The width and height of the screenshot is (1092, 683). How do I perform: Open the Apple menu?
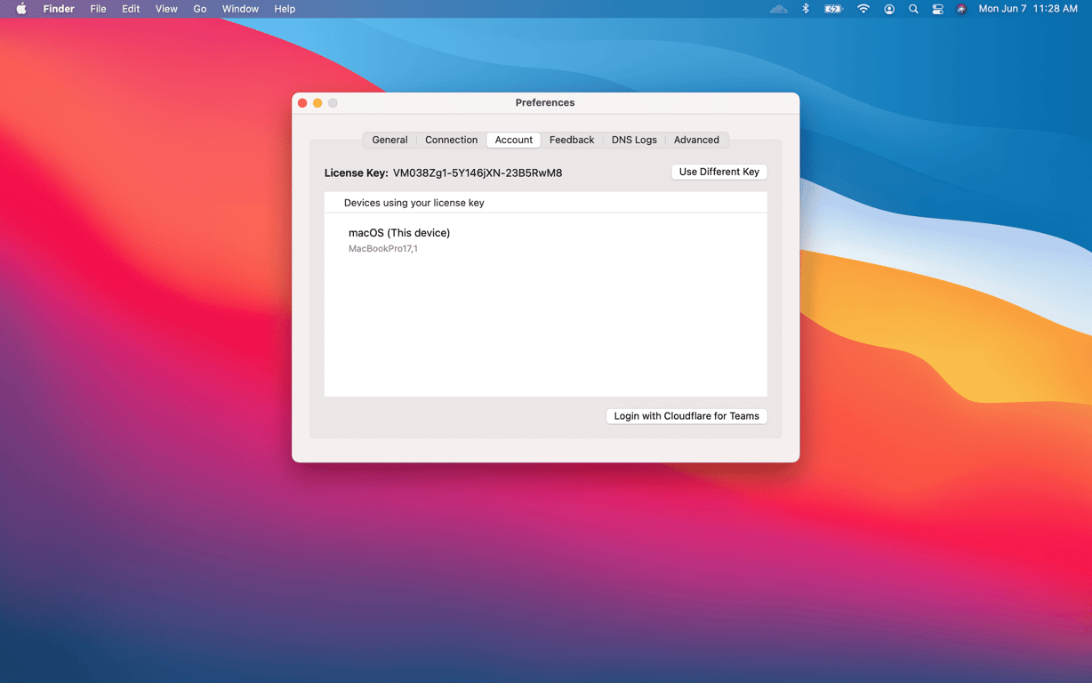pyautogui.click(x=21, y=9)
